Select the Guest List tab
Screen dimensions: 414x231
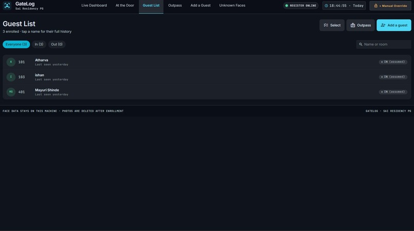[x=151, y=6]
